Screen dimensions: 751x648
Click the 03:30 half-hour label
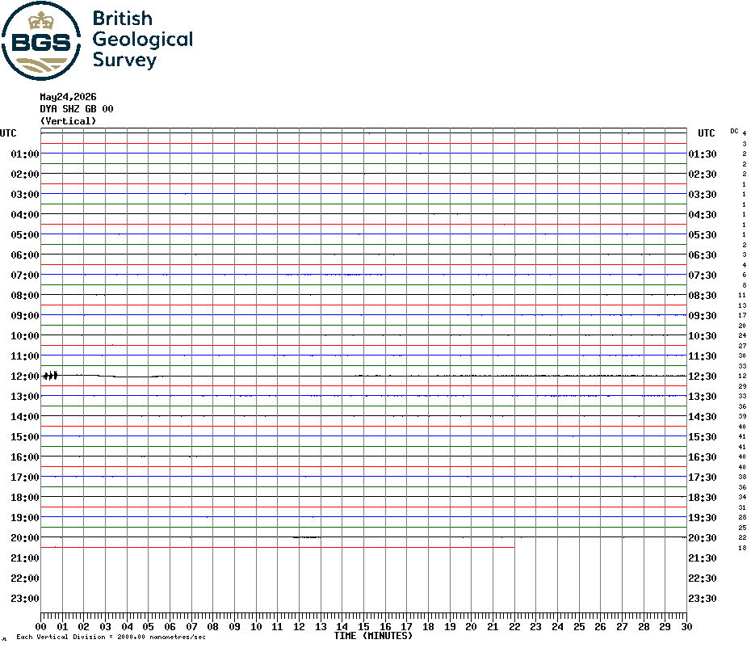(703, 194)
